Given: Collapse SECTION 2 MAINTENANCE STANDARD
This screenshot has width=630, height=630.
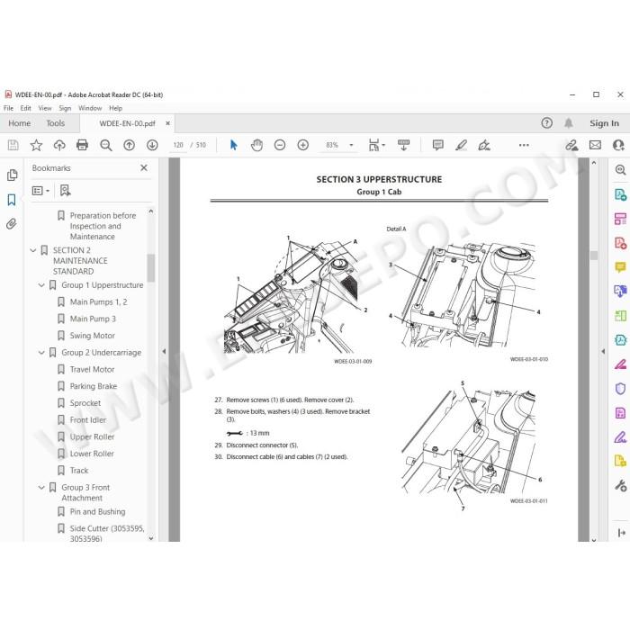Looking at the screenshot, I should click(x=33, y=250).
